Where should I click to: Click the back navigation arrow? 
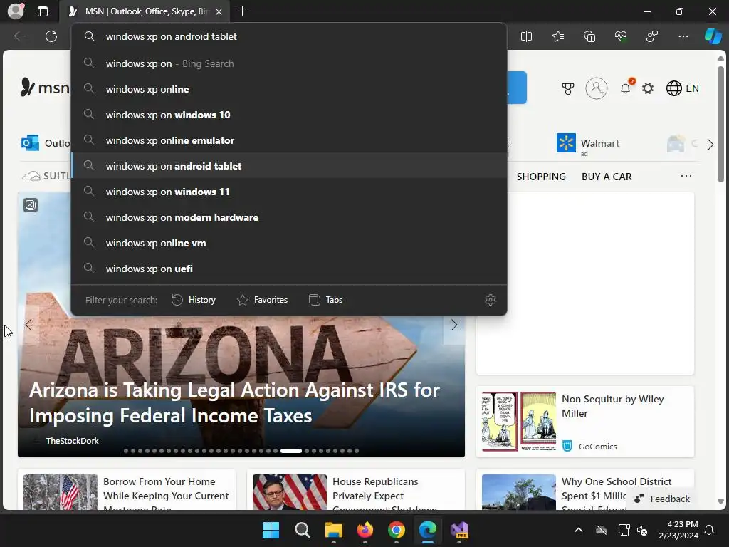[19, 36]
